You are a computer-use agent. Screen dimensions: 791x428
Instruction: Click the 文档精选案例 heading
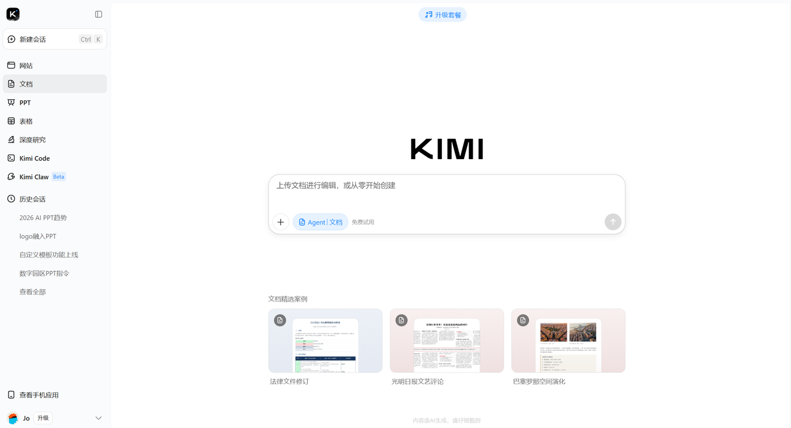coord(287,299)
